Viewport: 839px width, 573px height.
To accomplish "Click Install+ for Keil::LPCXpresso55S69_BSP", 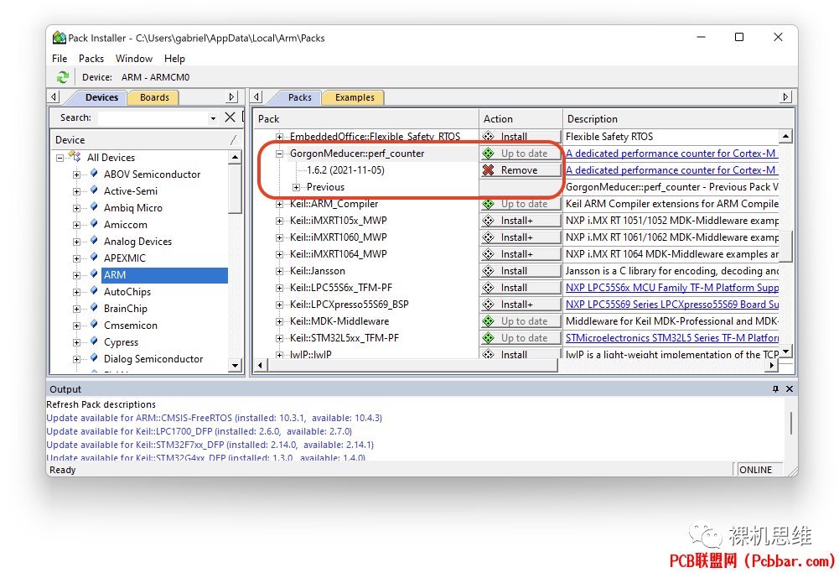I will point(520,305).
